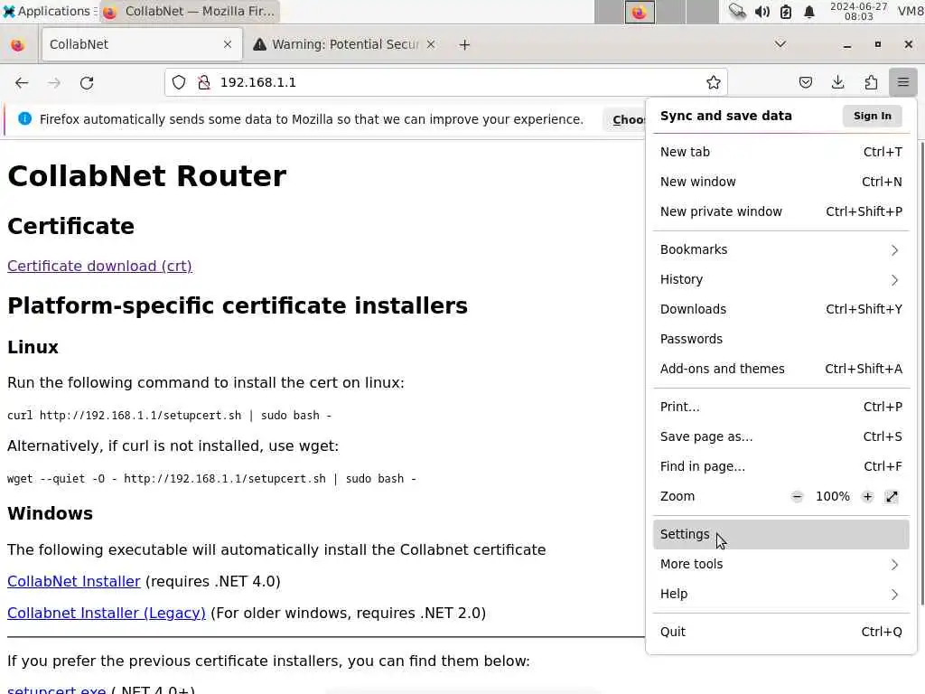Click the info icon in notification bar
Image resolution: width=925 pixels, height=694 pixels.
pyautogui.click(x=24, y=119)
